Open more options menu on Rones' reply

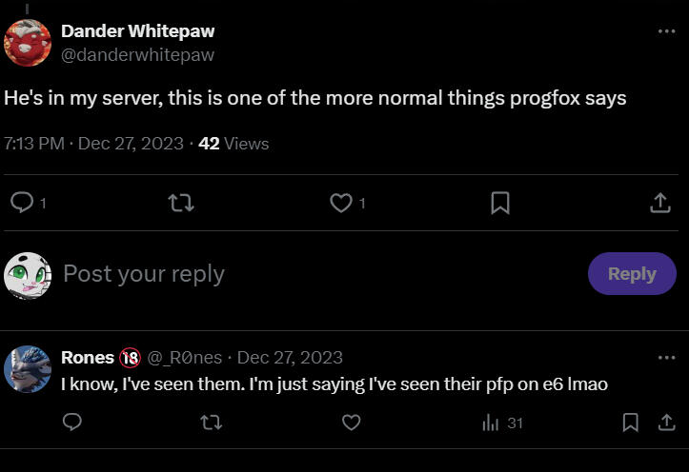click(666, 358)
